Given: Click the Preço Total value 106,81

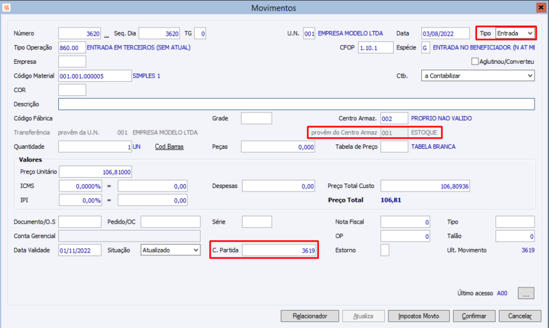Looking at the screenshot, I should point(390,200).
